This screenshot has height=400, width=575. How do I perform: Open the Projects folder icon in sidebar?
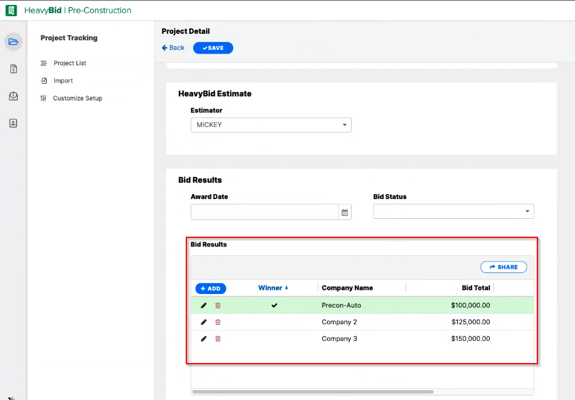click(14, 41)
